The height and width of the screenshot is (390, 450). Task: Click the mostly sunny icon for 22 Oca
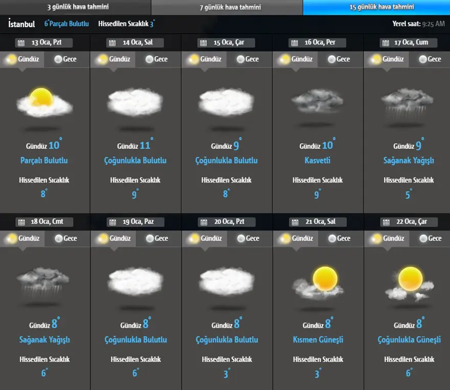409,282
